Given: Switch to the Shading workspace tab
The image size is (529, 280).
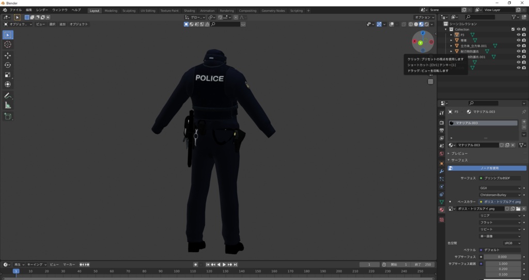Looking at the screenshot, I should (189, 11).
